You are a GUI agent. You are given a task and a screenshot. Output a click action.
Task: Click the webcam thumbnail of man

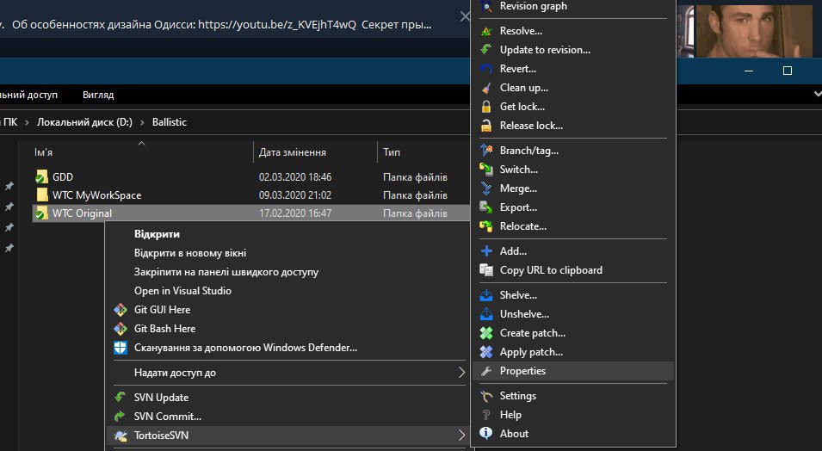(753, 31)
